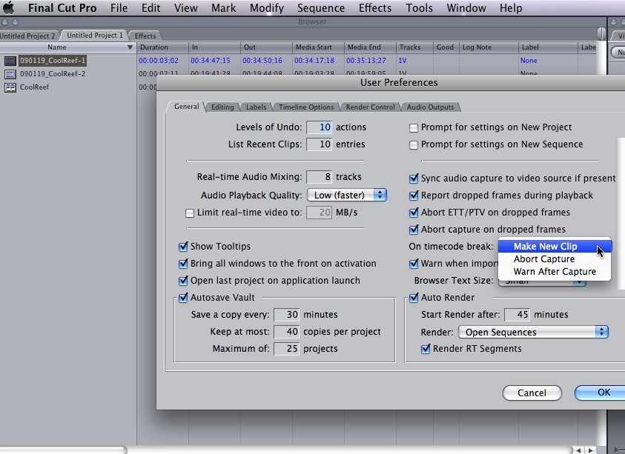Toggle Prompt for settings on New Sequence
The image size is (625, 454).
pos(414,145)
